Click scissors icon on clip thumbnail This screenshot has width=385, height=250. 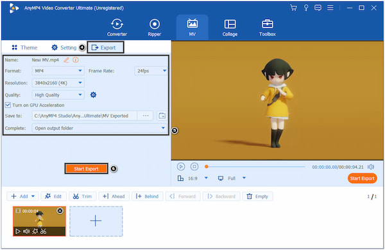43,231
